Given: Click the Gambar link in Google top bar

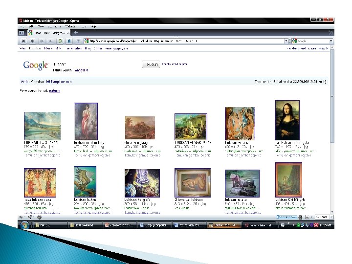Looking at the screenshot, I should (35, 48).
